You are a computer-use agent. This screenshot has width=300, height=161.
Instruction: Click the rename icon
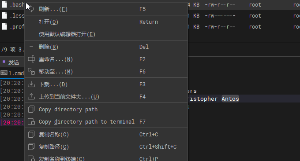31,59
